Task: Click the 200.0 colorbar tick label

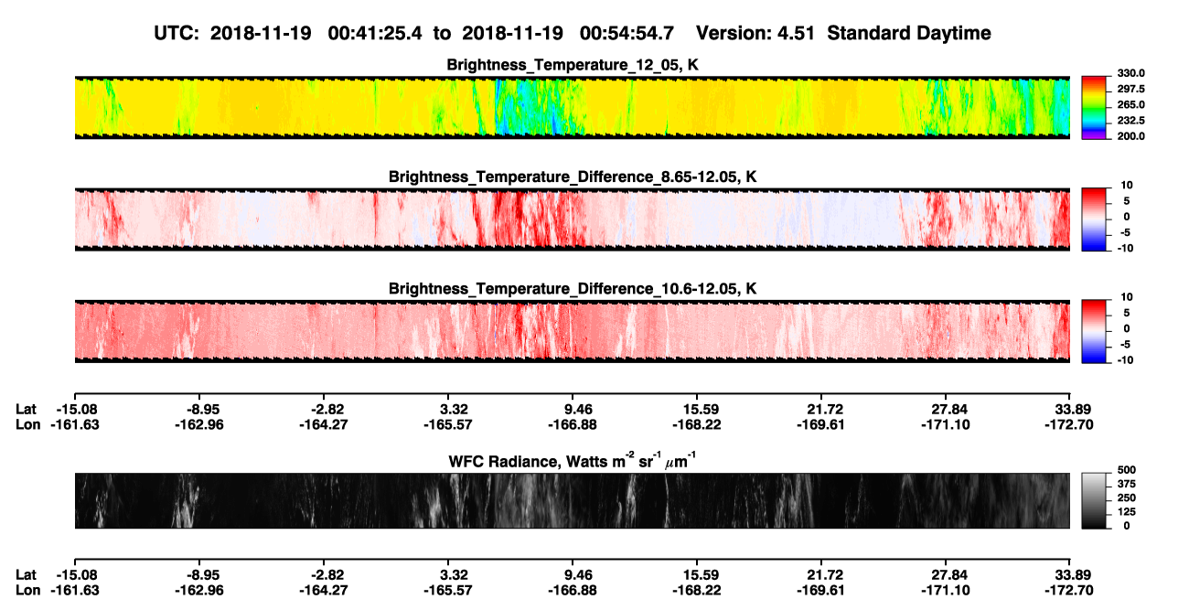Action: pos(1130,135)
